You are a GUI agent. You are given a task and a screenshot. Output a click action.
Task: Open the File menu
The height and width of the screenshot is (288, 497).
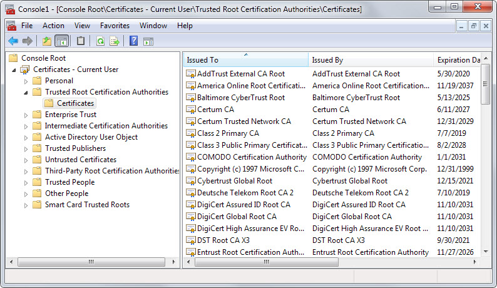(27, 26)
